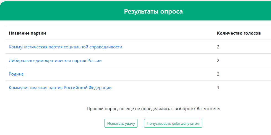Select the Название партии column header
Viewport: 271px width, 135px height.
(x=27, y=33)
